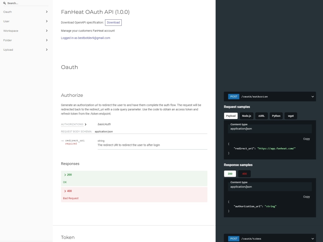Select the 200 response sample tab

click(x=230, y=174)
